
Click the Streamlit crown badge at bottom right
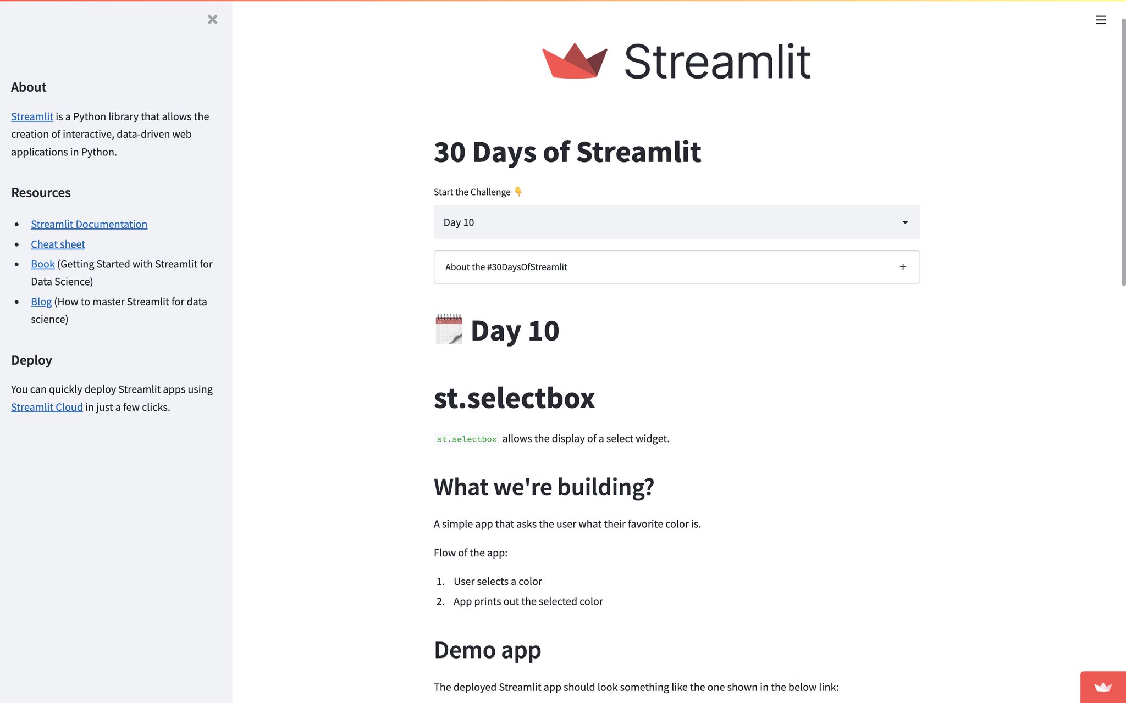pos(1103,687)
